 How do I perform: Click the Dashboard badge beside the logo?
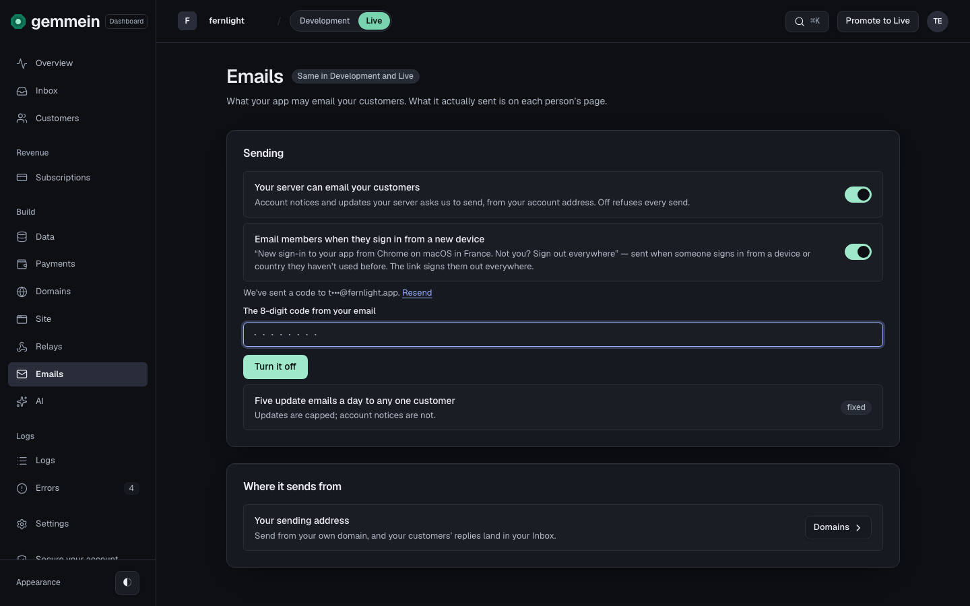(127, 22)
